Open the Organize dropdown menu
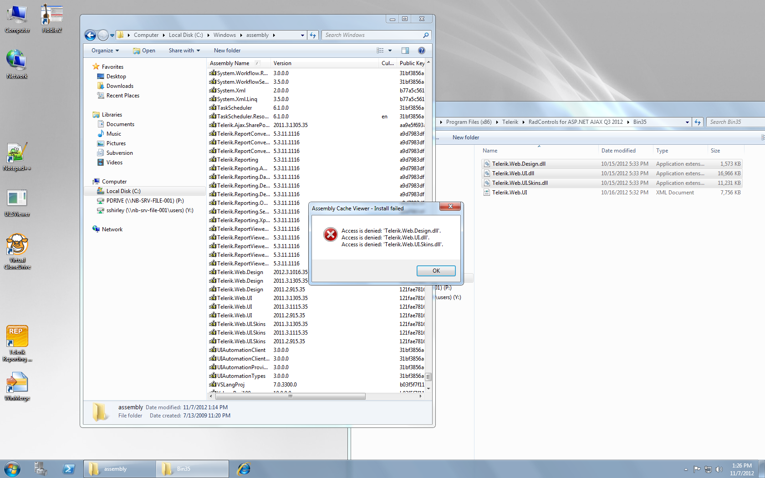765x478 pixels. 105,51
